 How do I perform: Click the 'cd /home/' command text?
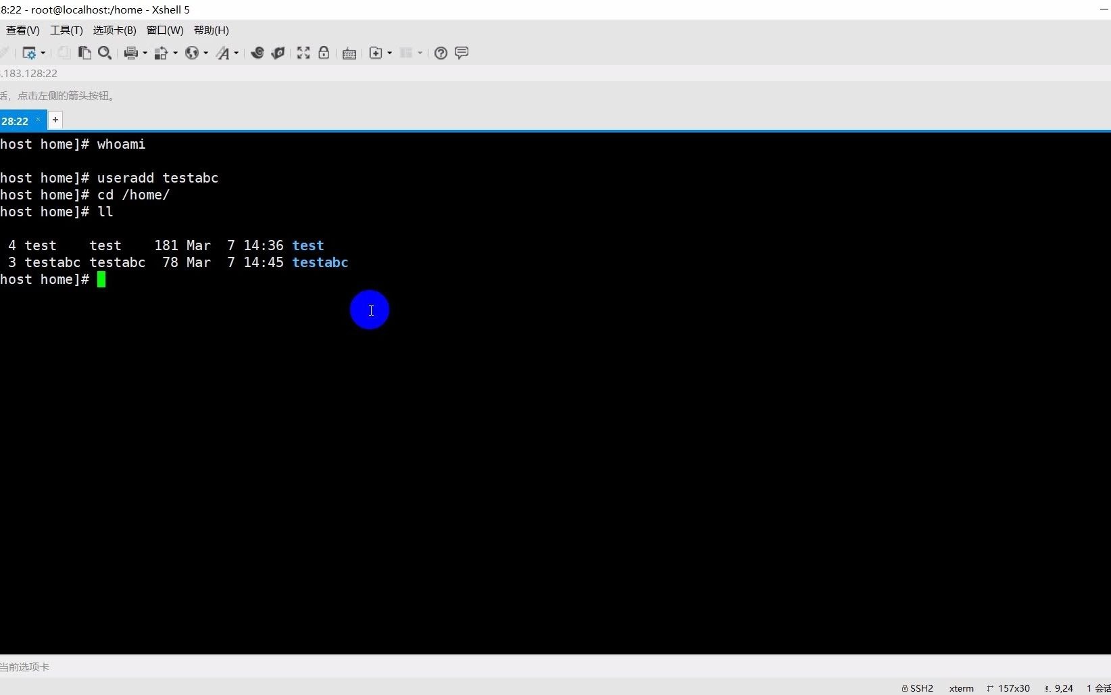[x=133, y=195]
